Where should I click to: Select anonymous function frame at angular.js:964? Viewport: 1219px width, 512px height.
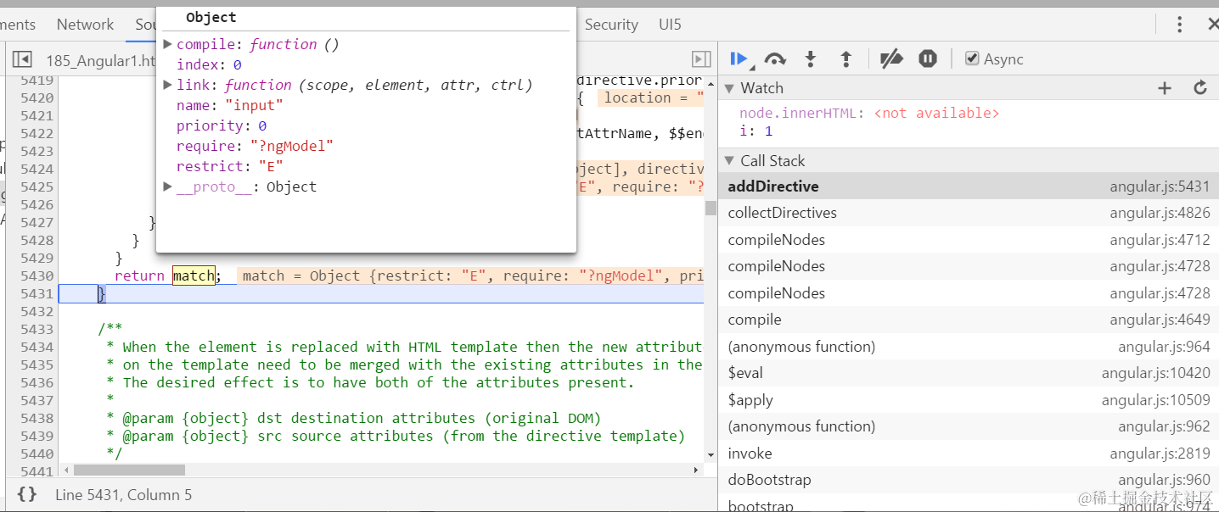[x=968, y=347]
